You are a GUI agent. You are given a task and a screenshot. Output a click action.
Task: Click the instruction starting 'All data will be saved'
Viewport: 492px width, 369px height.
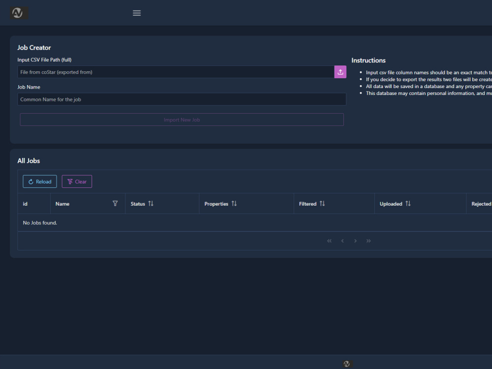coord(429,86)
